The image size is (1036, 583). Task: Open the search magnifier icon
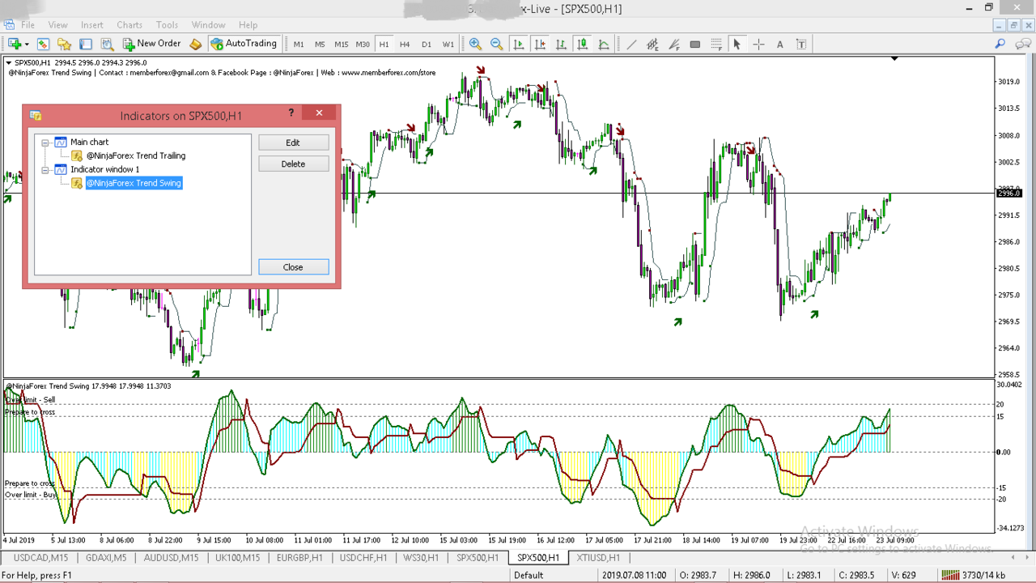click(x=1000, y=44)
